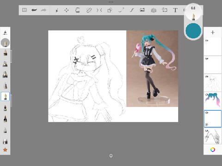This screenshot has height=166, width=222.
Task: Toggle Steady Stroke curve tool
Action: coord(132,10)
